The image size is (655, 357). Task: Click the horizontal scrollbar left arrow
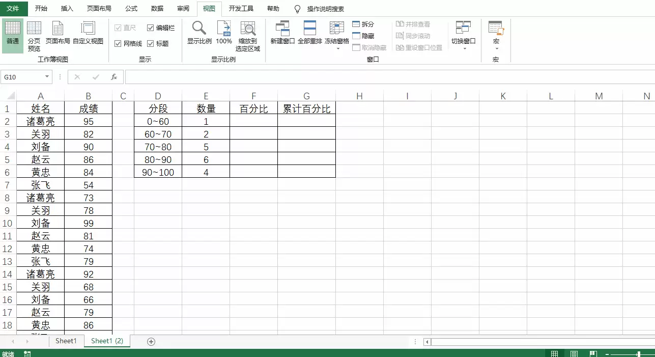428,342
